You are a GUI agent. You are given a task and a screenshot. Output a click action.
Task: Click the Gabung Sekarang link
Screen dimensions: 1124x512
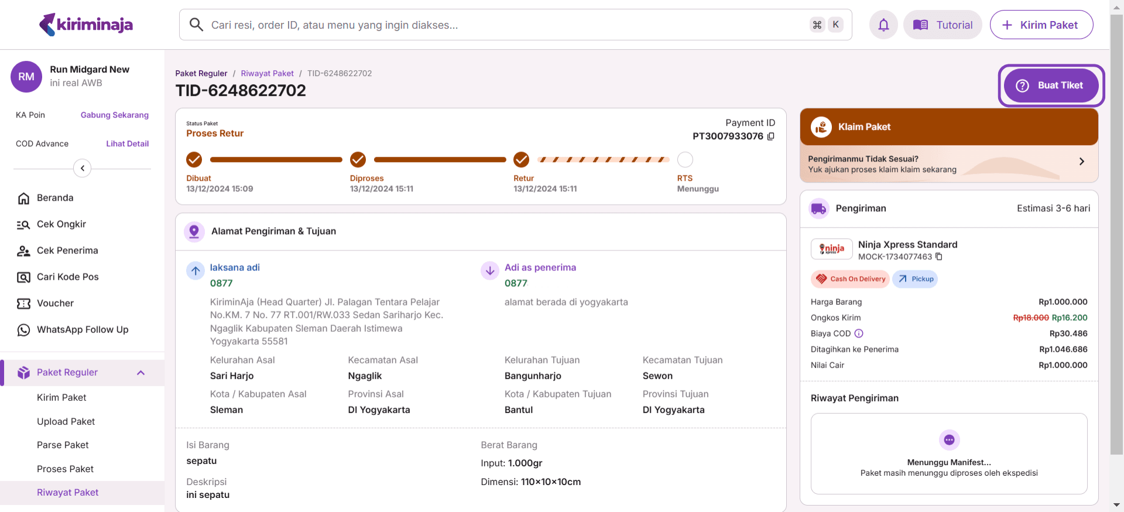114,115
